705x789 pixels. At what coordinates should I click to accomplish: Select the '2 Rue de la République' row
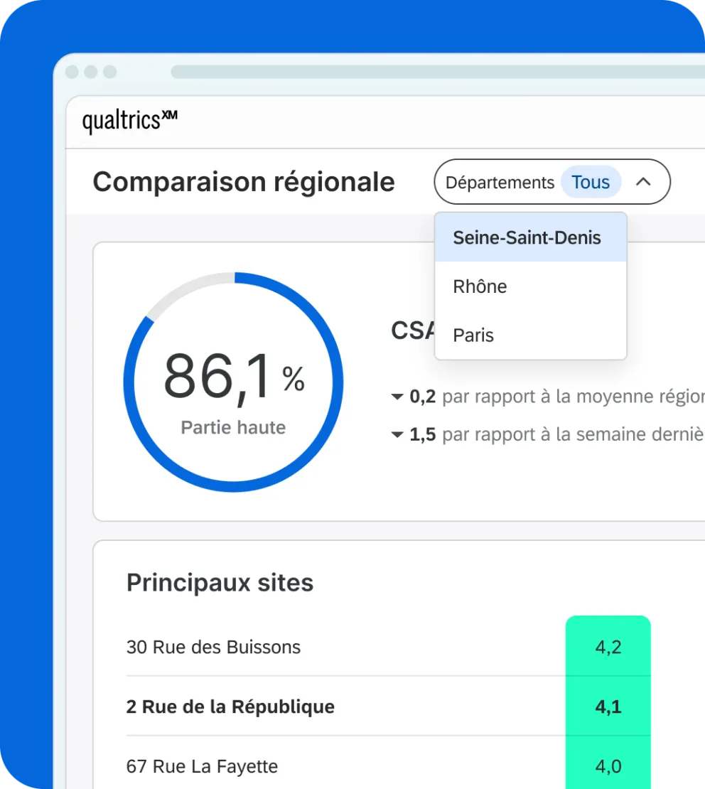388,706
